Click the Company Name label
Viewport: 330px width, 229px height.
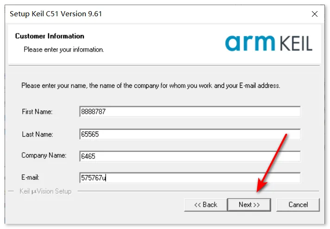[44, 156]
